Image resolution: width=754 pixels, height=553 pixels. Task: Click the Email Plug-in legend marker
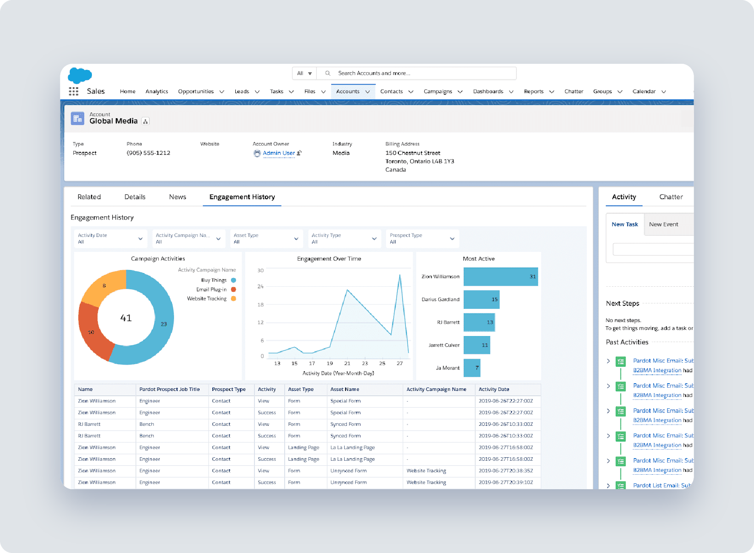click(x=232, y=289)
